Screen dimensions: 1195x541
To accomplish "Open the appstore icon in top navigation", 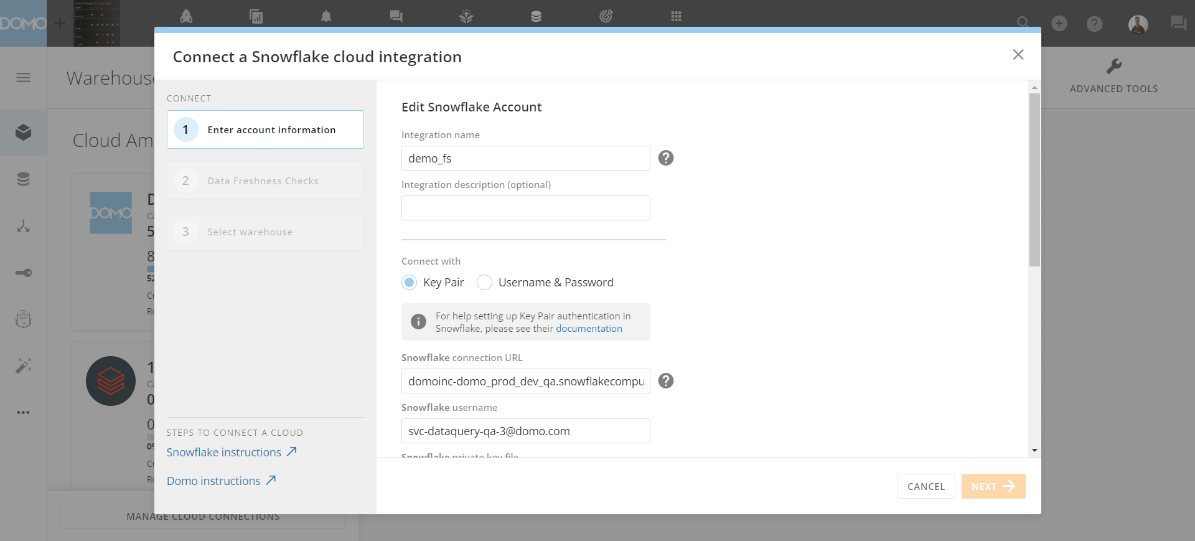I will (466, 16).
